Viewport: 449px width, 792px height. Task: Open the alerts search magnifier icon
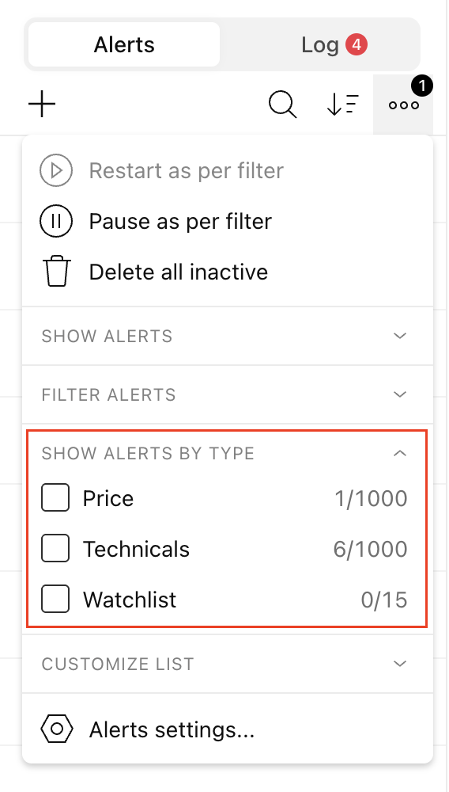282,105
